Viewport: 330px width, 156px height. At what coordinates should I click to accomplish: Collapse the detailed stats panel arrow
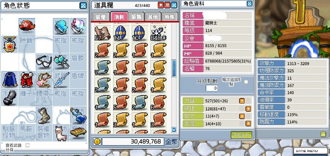tap(323, 134)
